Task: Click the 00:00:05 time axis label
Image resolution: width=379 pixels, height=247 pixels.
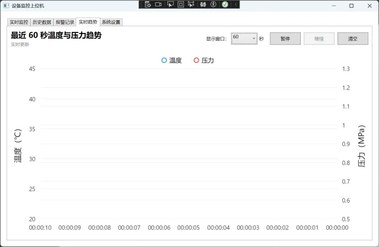Action: [x=188, y=228]
